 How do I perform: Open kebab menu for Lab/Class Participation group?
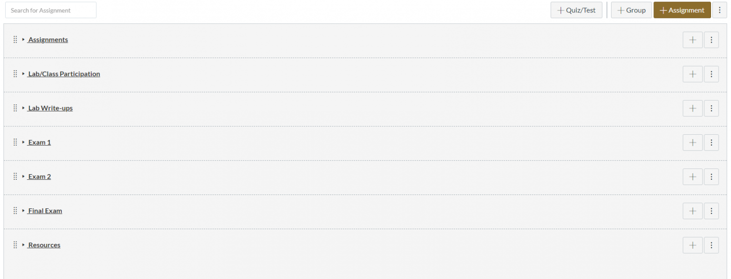point(711,74)
